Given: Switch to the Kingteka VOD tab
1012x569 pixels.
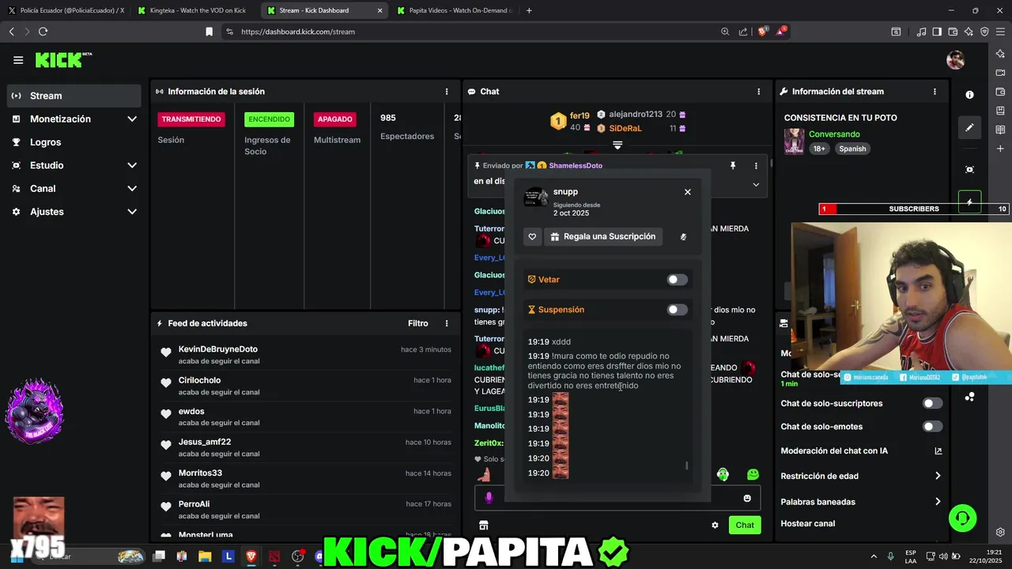Looking at the screenshot, I should [x=195, y=10].
